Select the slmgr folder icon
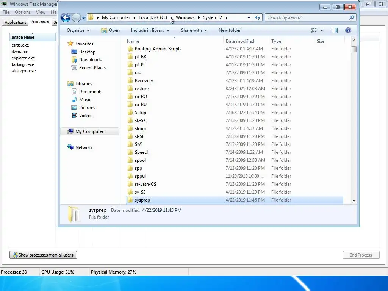Viewport: 388px width, 291px height. coord(130,128)
